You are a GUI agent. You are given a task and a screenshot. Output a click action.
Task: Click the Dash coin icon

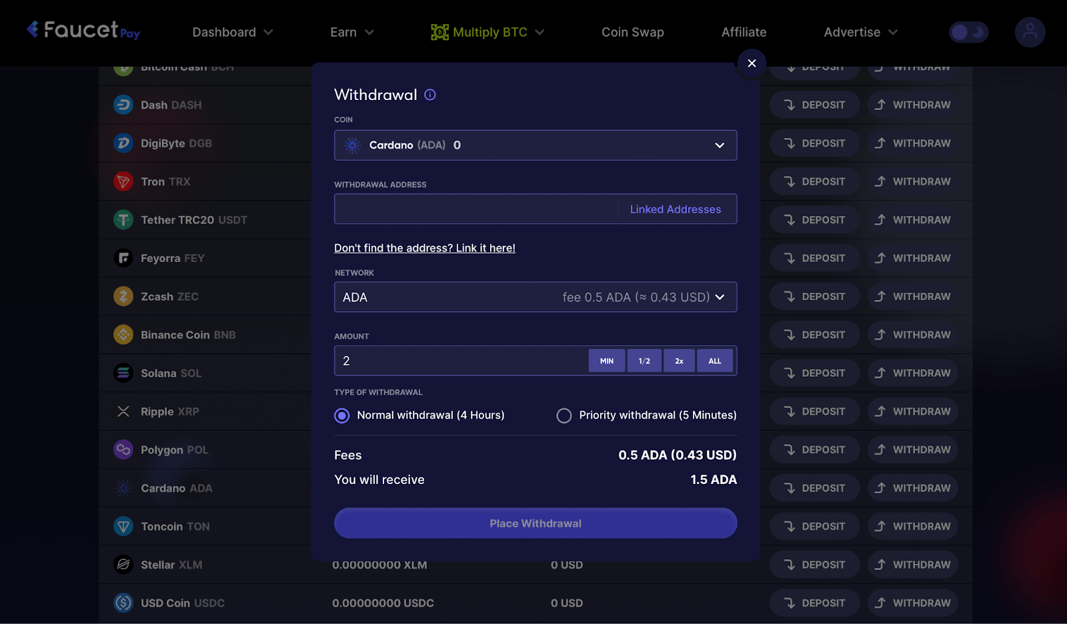tap(123, 105)
